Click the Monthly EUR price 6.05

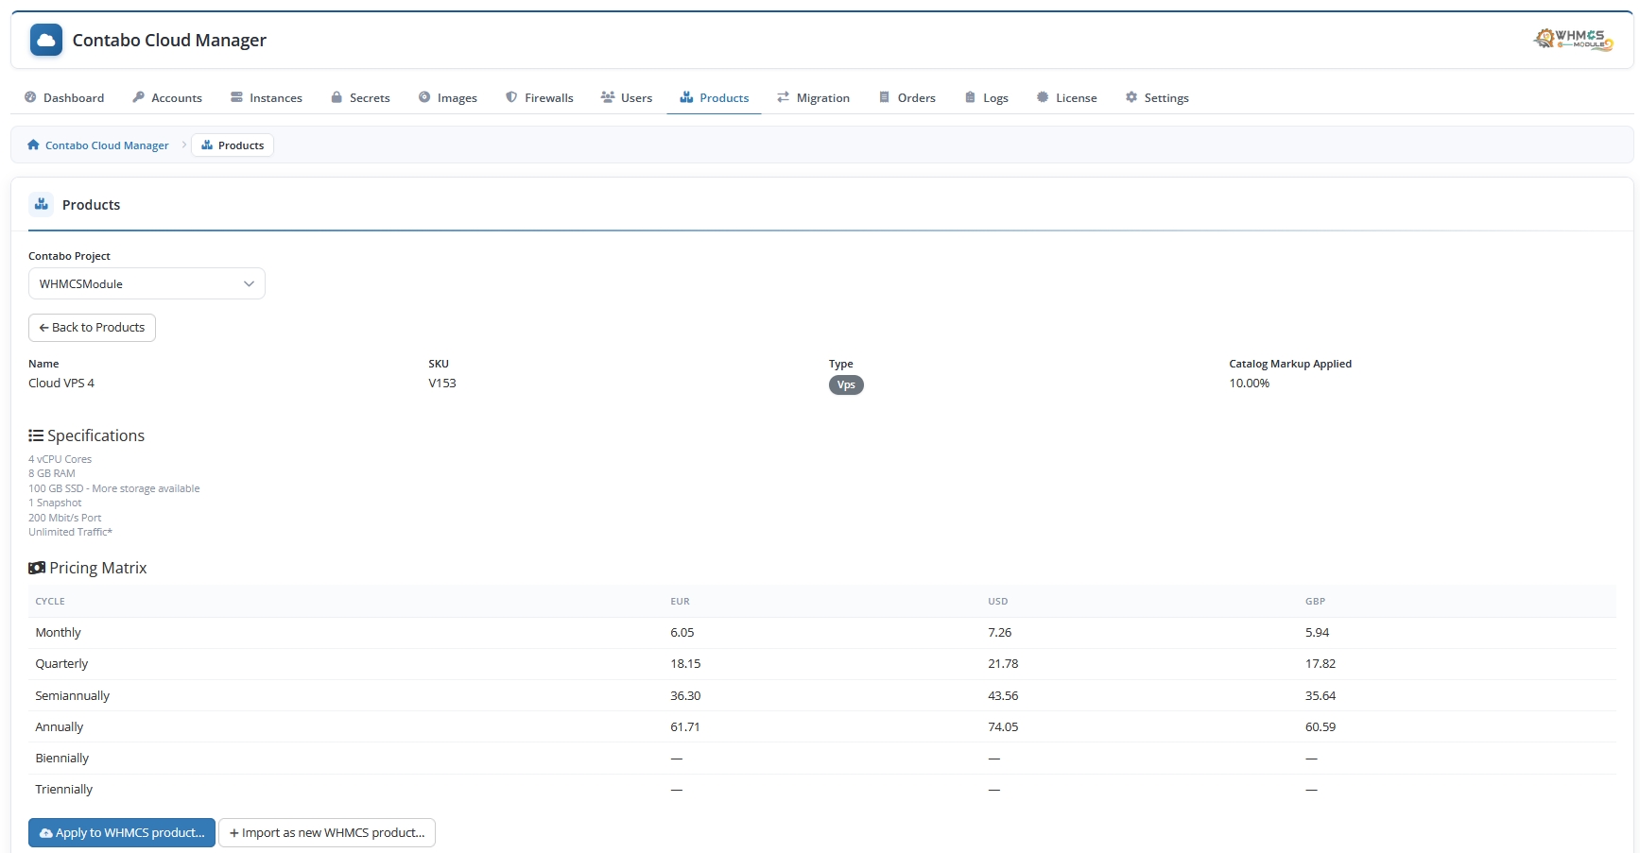click(682, 632)
